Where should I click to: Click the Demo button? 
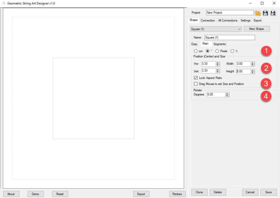[x=35, y=194]
